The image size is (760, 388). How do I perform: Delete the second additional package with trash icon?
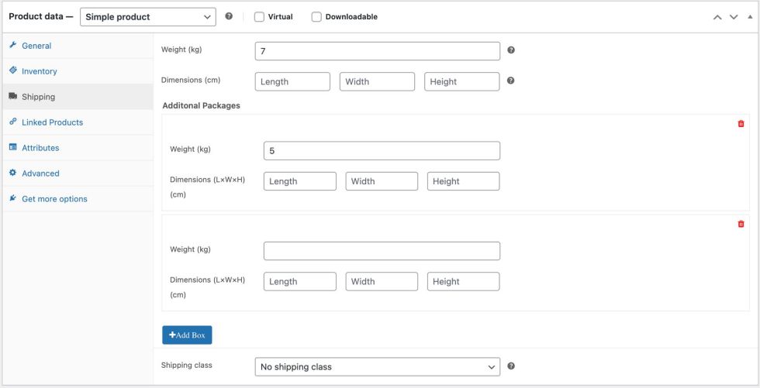coord(741,224)
